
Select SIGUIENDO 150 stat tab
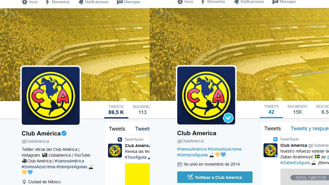click(x=297, y=109)
